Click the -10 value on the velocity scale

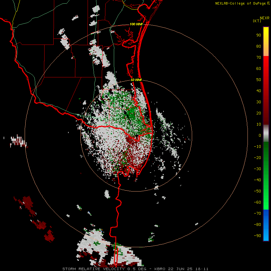pos(257,147)
